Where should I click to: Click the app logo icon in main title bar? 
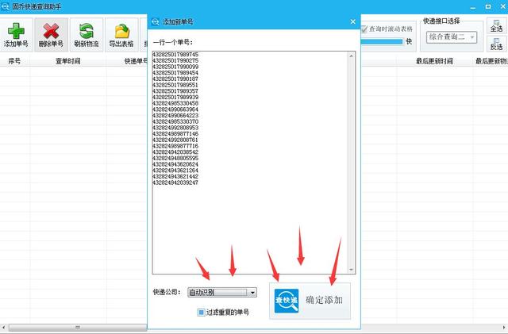coord(5,6)
